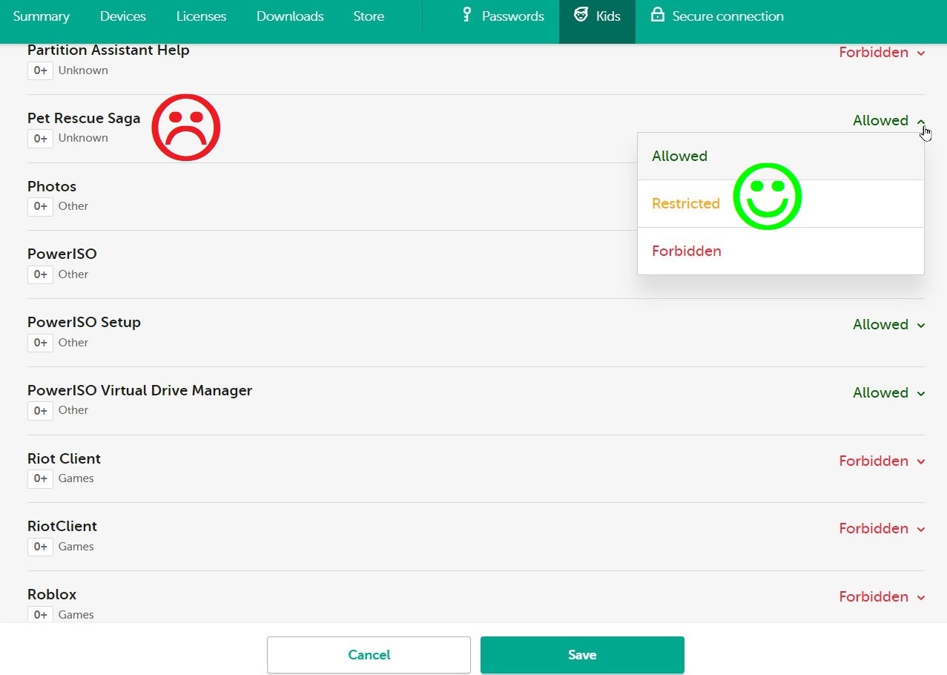This screenshot has width=947, height=675.
Task: Click the Kids face icon
Action: pos(581,15)
